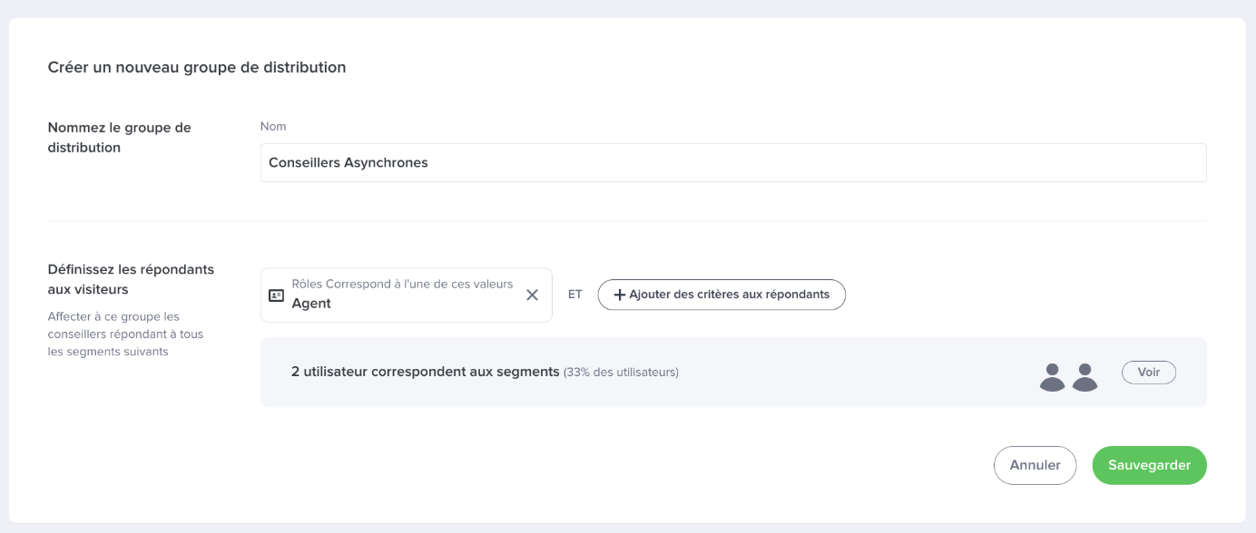Click the Nommez le groupe de distribution label
The image size is (1256, 533).
click(119, 137)
